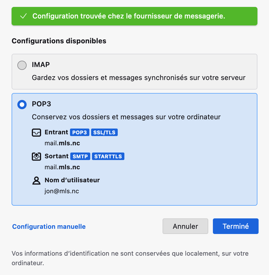269x275 pixels.
Task: Click the incoming mail tray icon
Action: (x=36, y=132)
